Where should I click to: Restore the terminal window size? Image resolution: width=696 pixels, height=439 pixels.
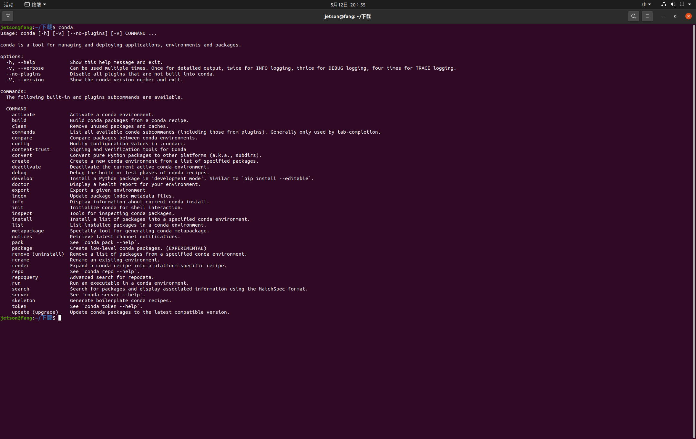coord(675,16)
